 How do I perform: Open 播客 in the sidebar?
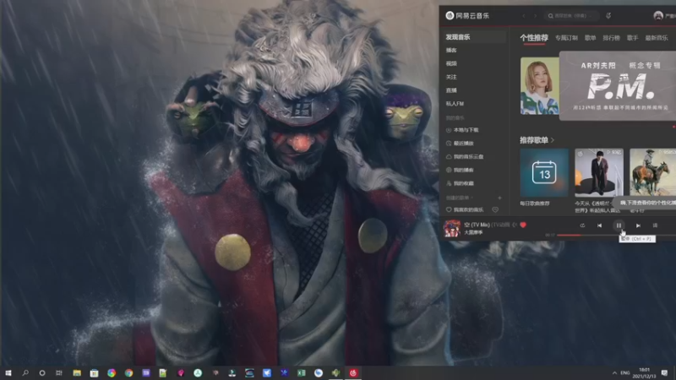tap(451, 51)
